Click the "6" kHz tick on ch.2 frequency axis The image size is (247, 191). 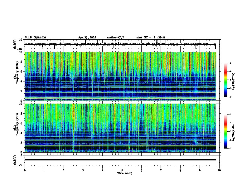click(x=22, y=123)
